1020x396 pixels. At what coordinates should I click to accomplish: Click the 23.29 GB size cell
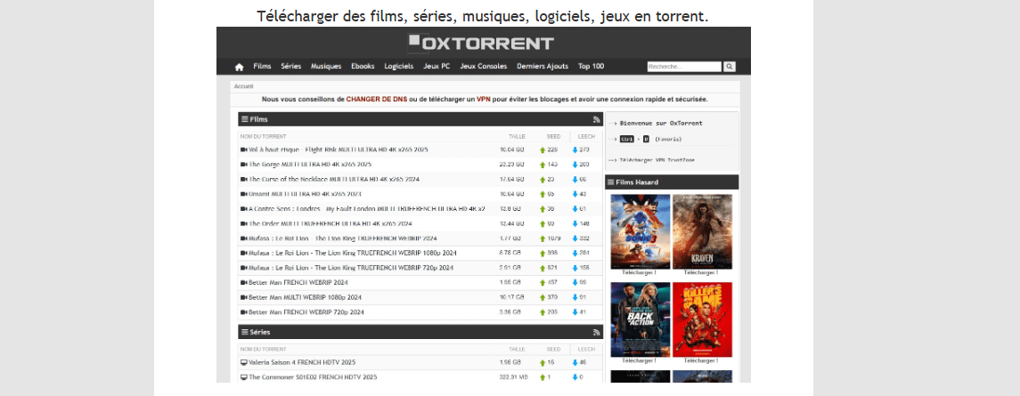coord(511,165)
